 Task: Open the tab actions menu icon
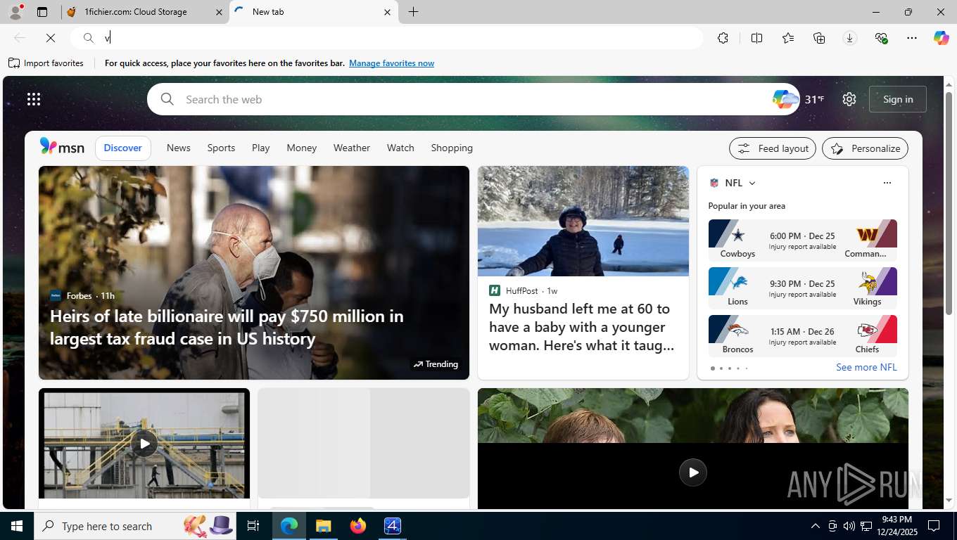[x=42, y=12]
